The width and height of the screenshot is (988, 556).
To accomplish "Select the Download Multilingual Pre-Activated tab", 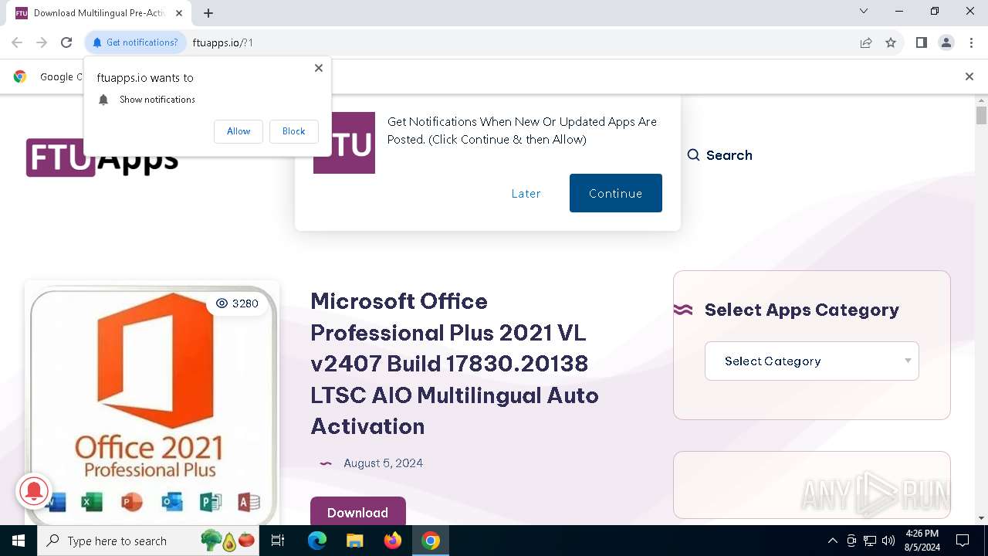I will [99, 13].
